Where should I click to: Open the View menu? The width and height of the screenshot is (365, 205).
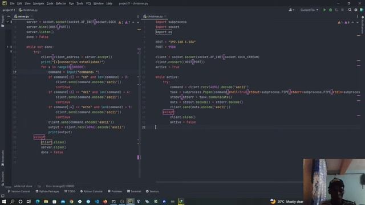point(27,3)
